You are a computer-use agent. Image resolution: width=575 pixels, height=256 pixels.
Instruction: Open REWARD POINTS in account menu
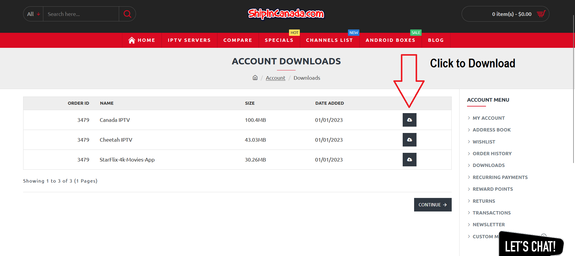coord(493,189)
